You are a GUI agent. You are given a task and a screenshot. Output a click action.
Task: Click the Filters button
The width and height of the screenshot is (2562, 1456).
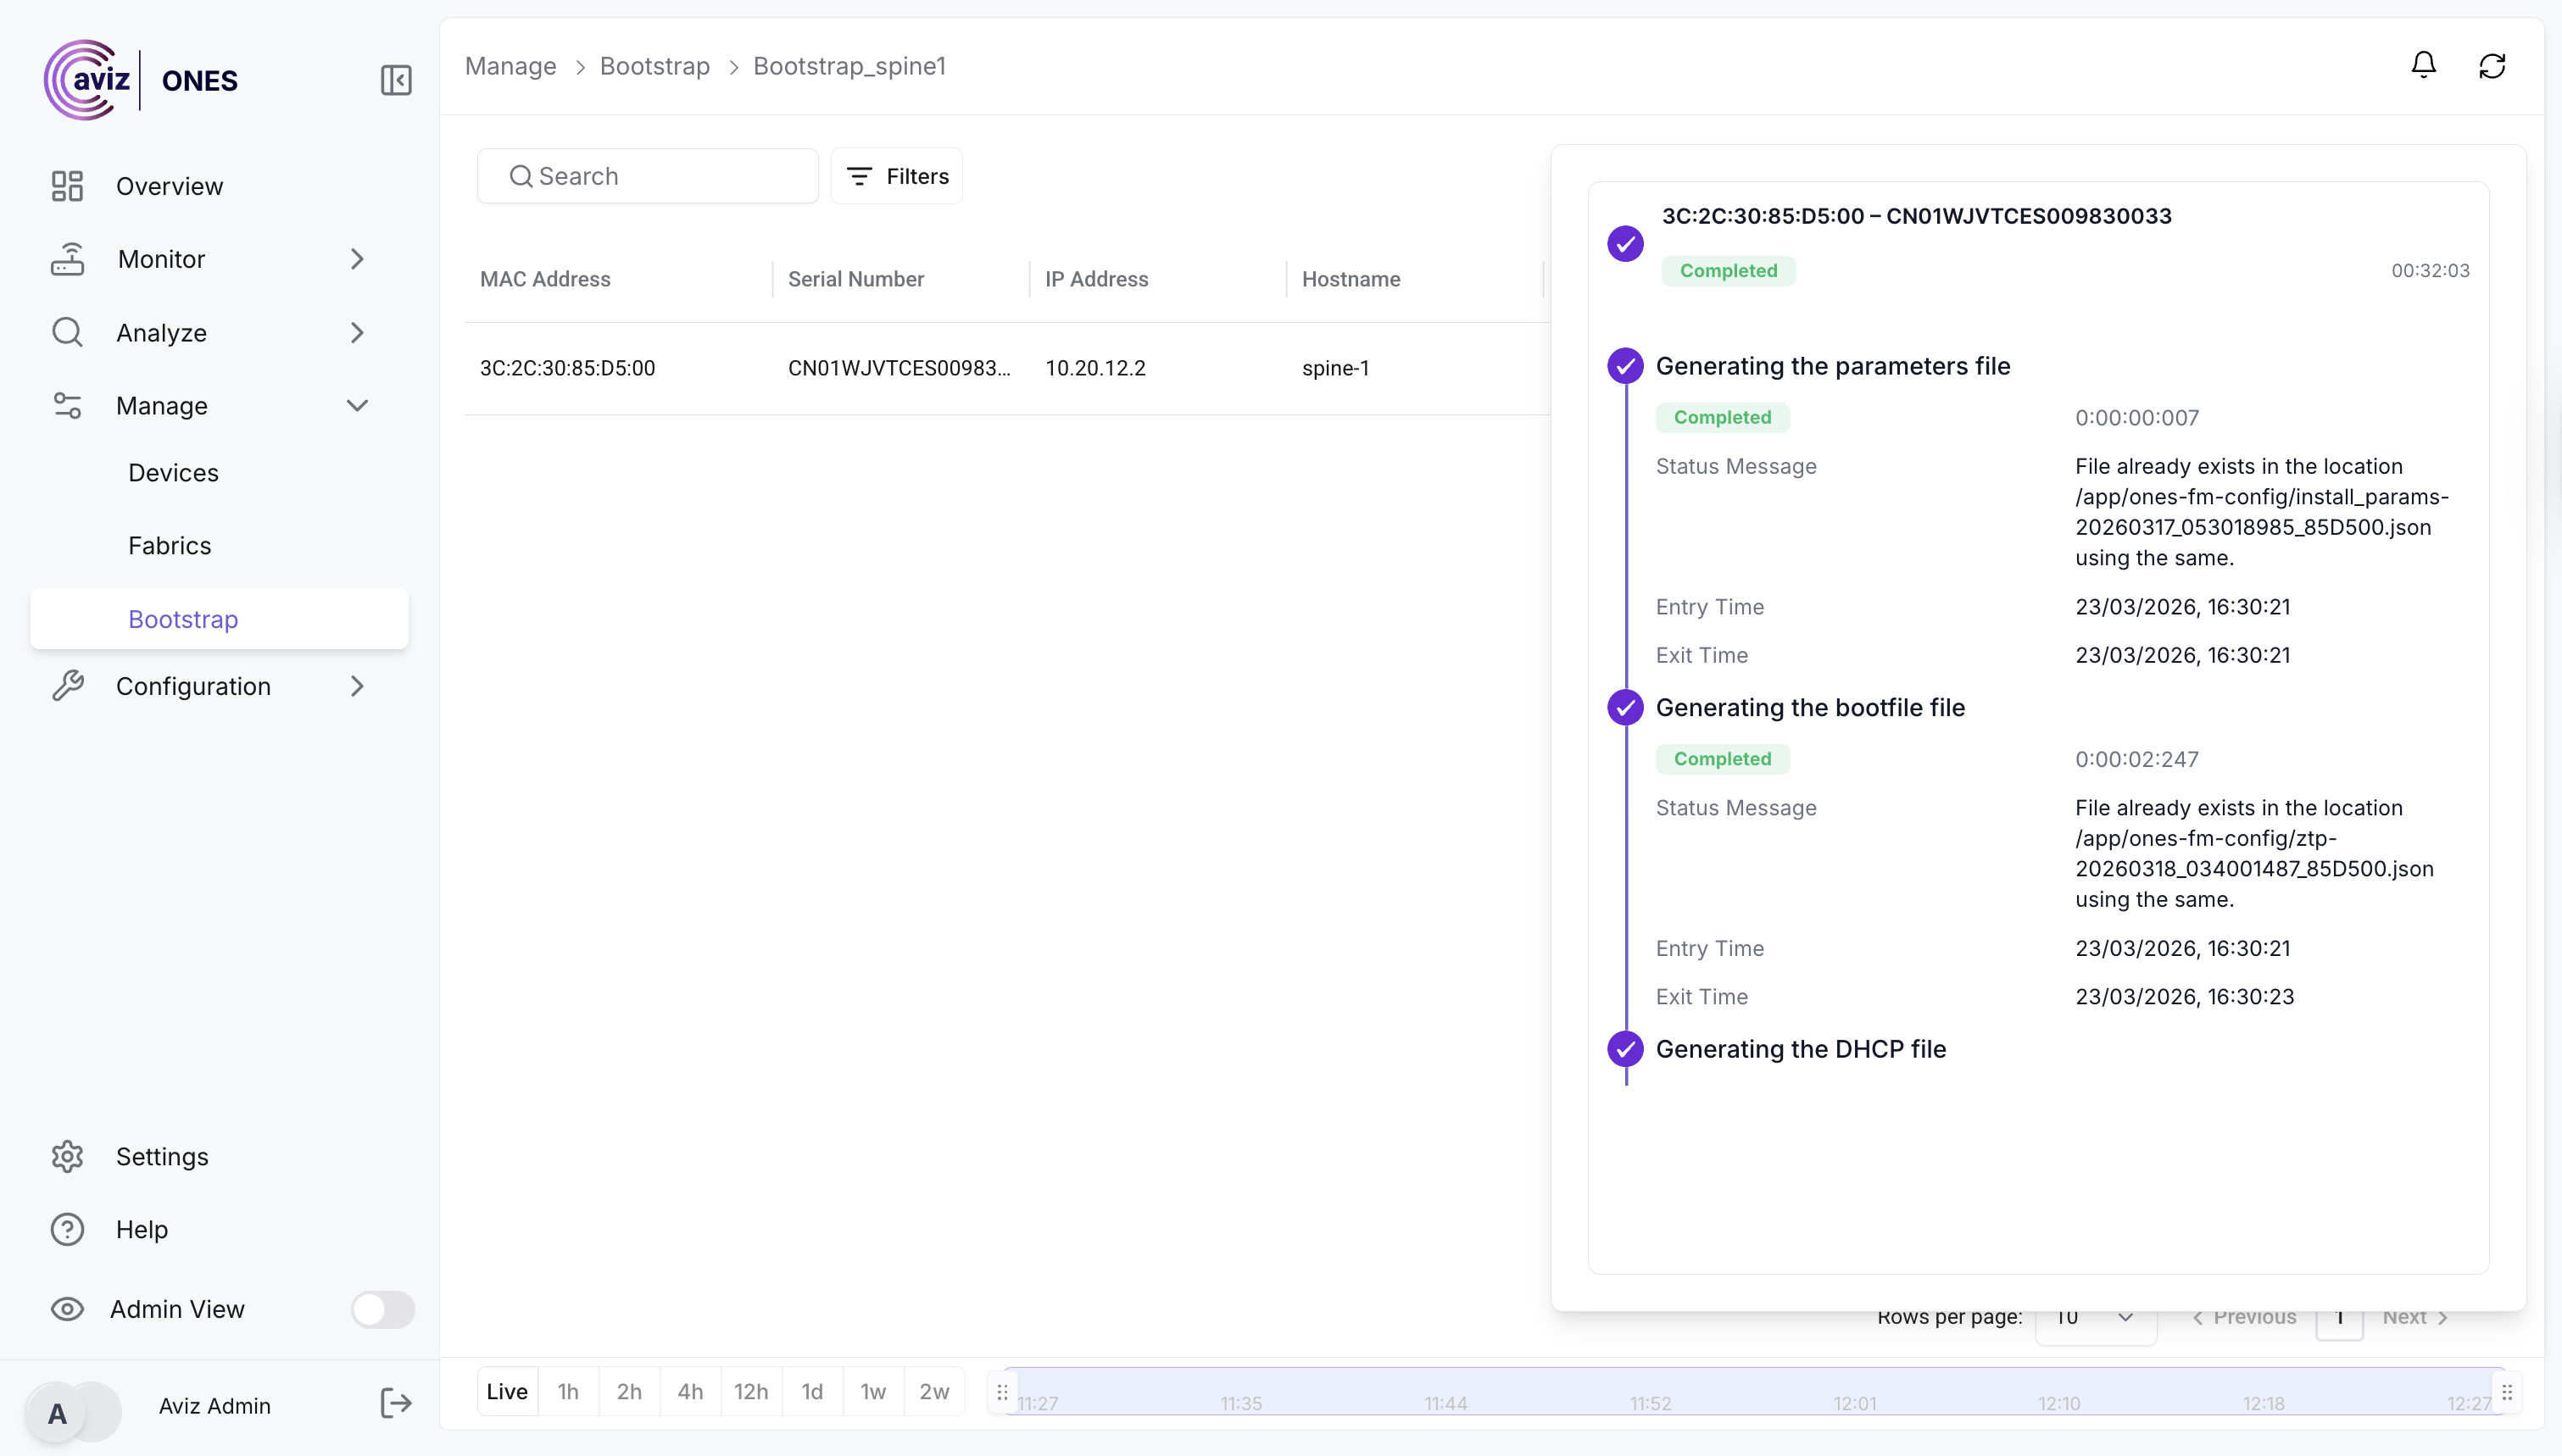[x=897, y=176]
